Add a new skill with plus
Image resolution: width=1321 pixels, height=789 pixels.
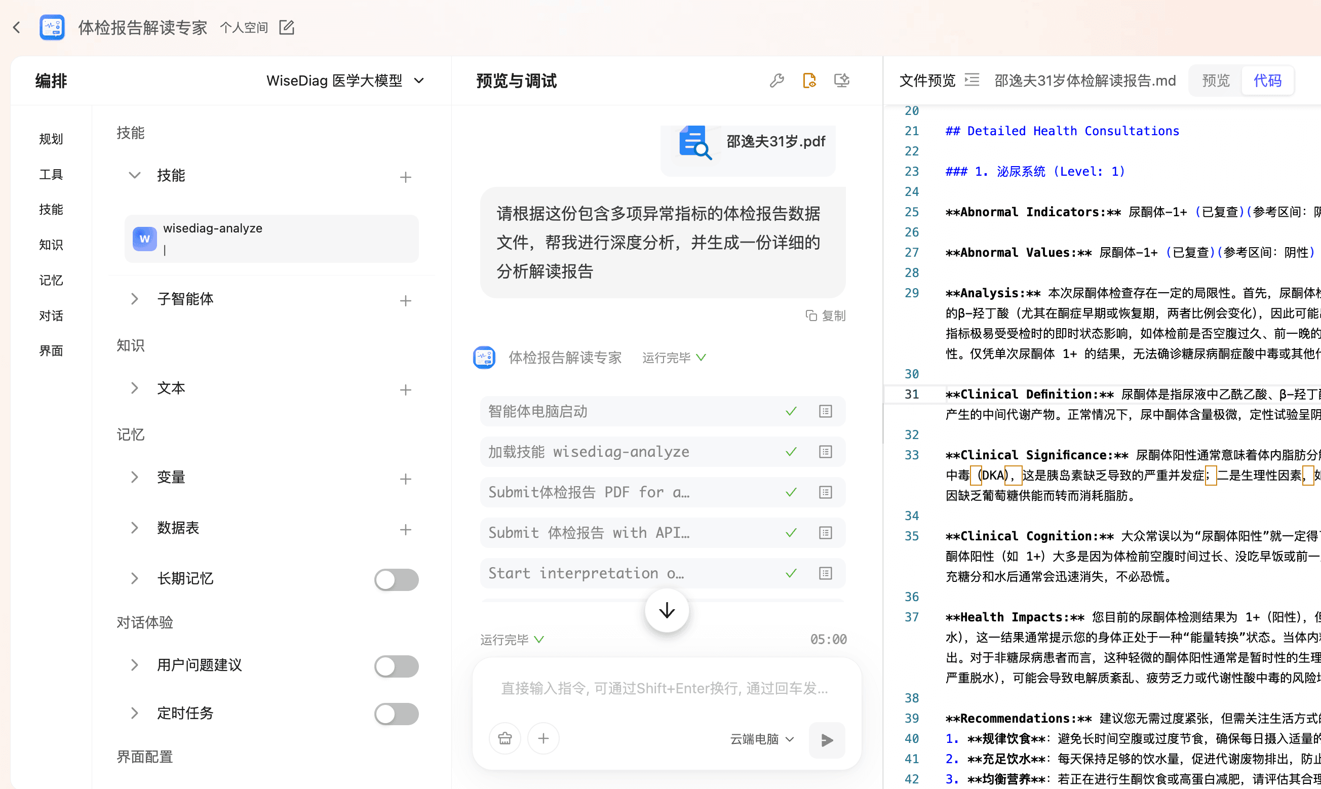(405, 177)
